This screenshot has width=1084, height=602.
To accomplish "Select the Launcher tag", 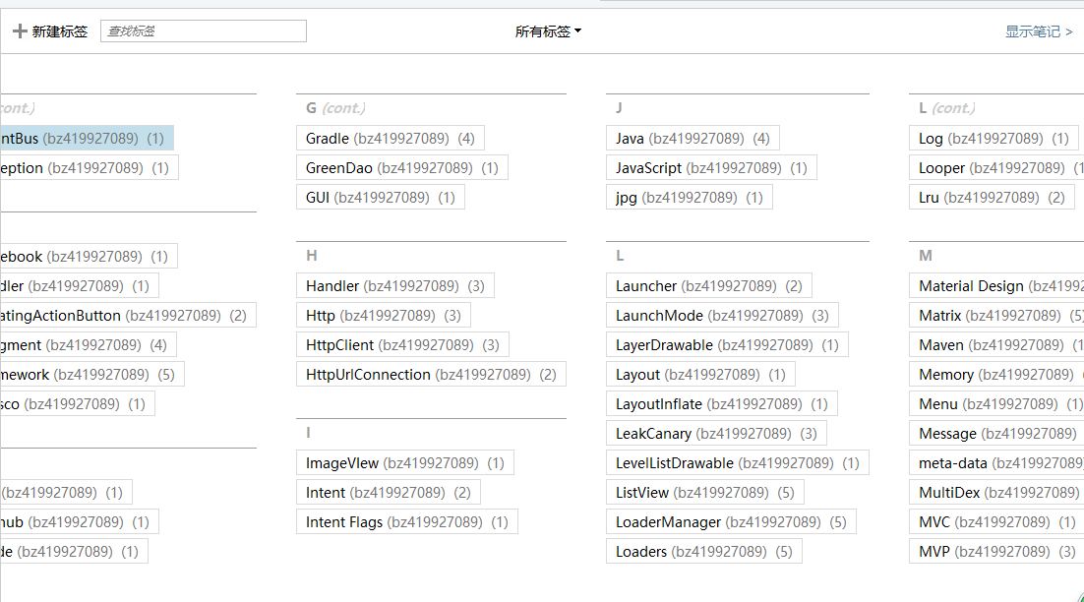I will click(x=708, y=286).
